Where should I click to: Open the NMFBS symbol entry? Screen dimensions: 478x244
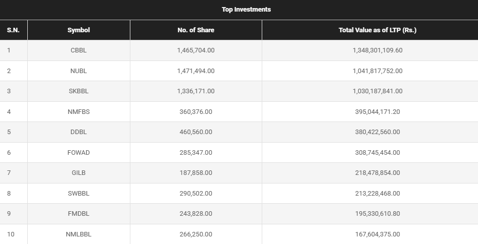tap(78, 112)
